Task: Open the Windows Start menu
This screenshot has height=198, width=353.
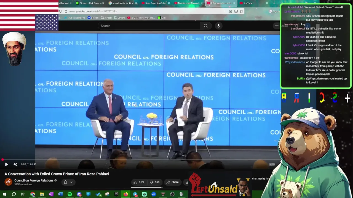Action: point(4,194)
